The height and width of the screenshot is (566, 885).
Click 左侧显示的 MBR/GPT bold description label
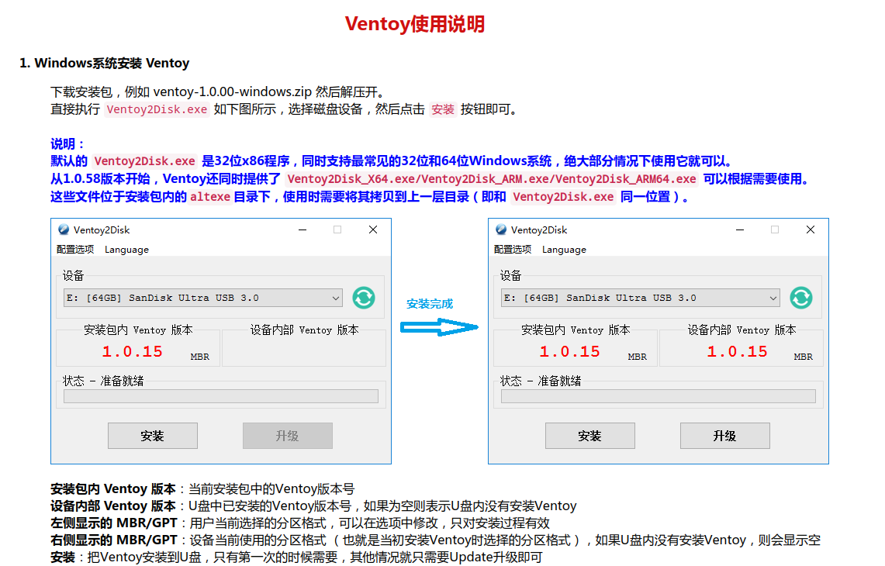tap(113, 523)
